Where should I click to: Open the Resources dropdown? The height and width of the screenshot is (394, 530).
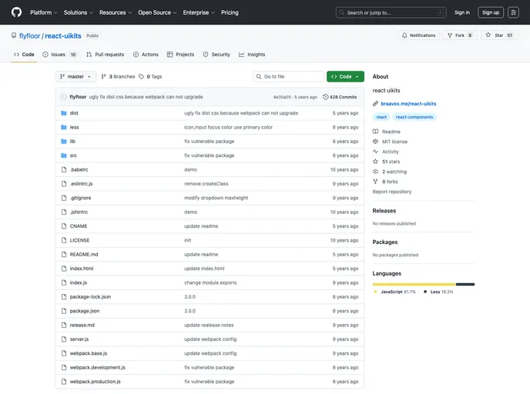point(116,12)
